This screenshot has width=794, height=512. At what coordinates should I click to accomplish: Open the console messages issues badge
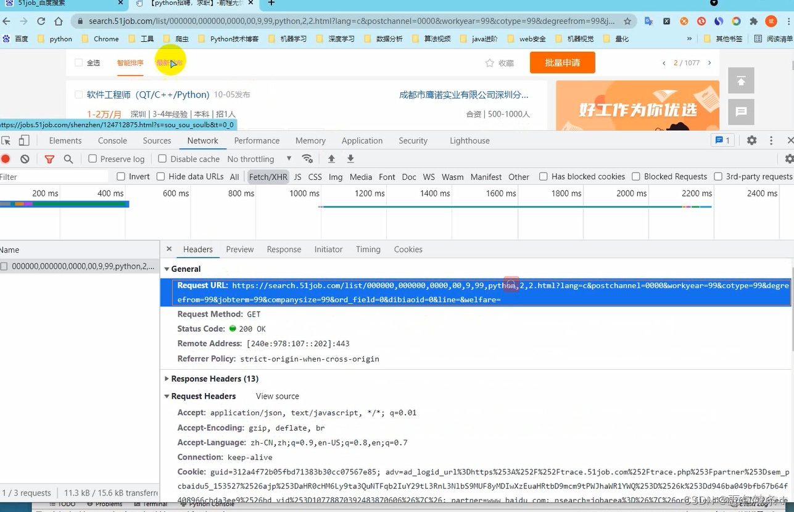coord(721,140)
